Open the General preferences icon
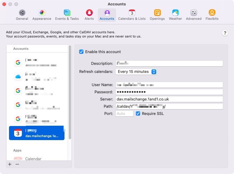This screenshot has width=234, height=174. 22,13
